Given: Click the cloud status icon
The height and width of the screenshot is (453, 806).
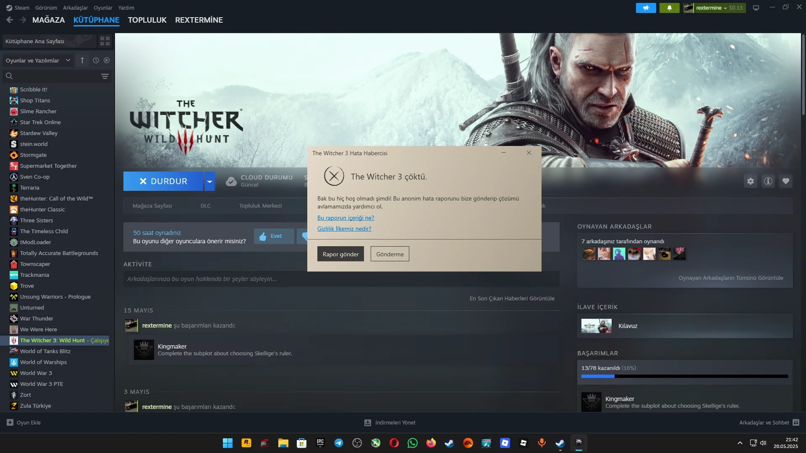Looking at the screenshot, I should (x=231, y=181).
